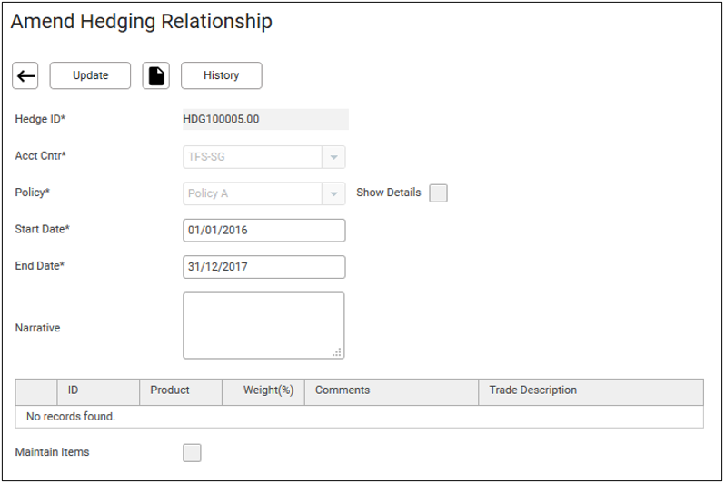
Task: Expand the Acct Cntr dropdown
Action: click(x=333, y=157)
